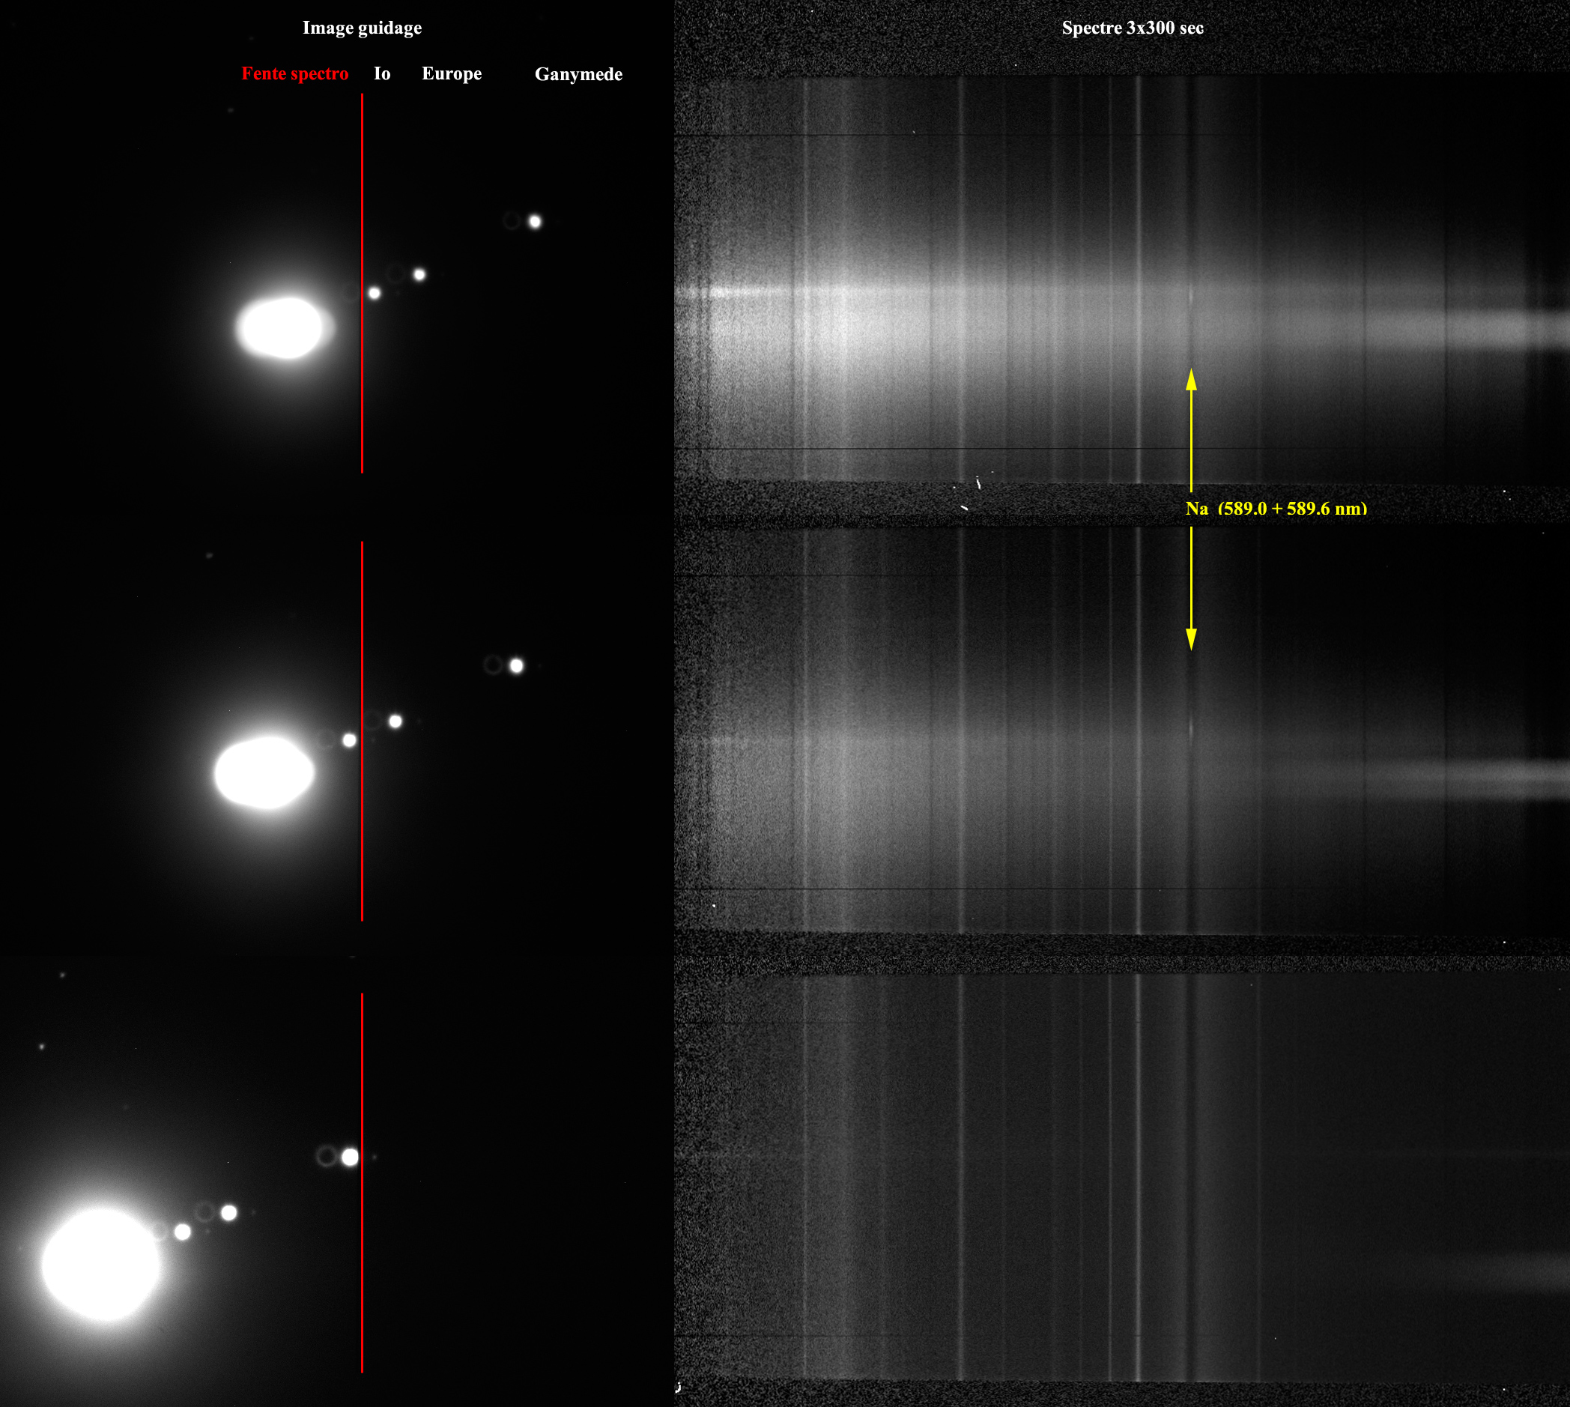The width and height of the screenshot is (1570, 1407).
Task: Click the "Spectre 3x300 sec" heading
Action: [1132, 28]
